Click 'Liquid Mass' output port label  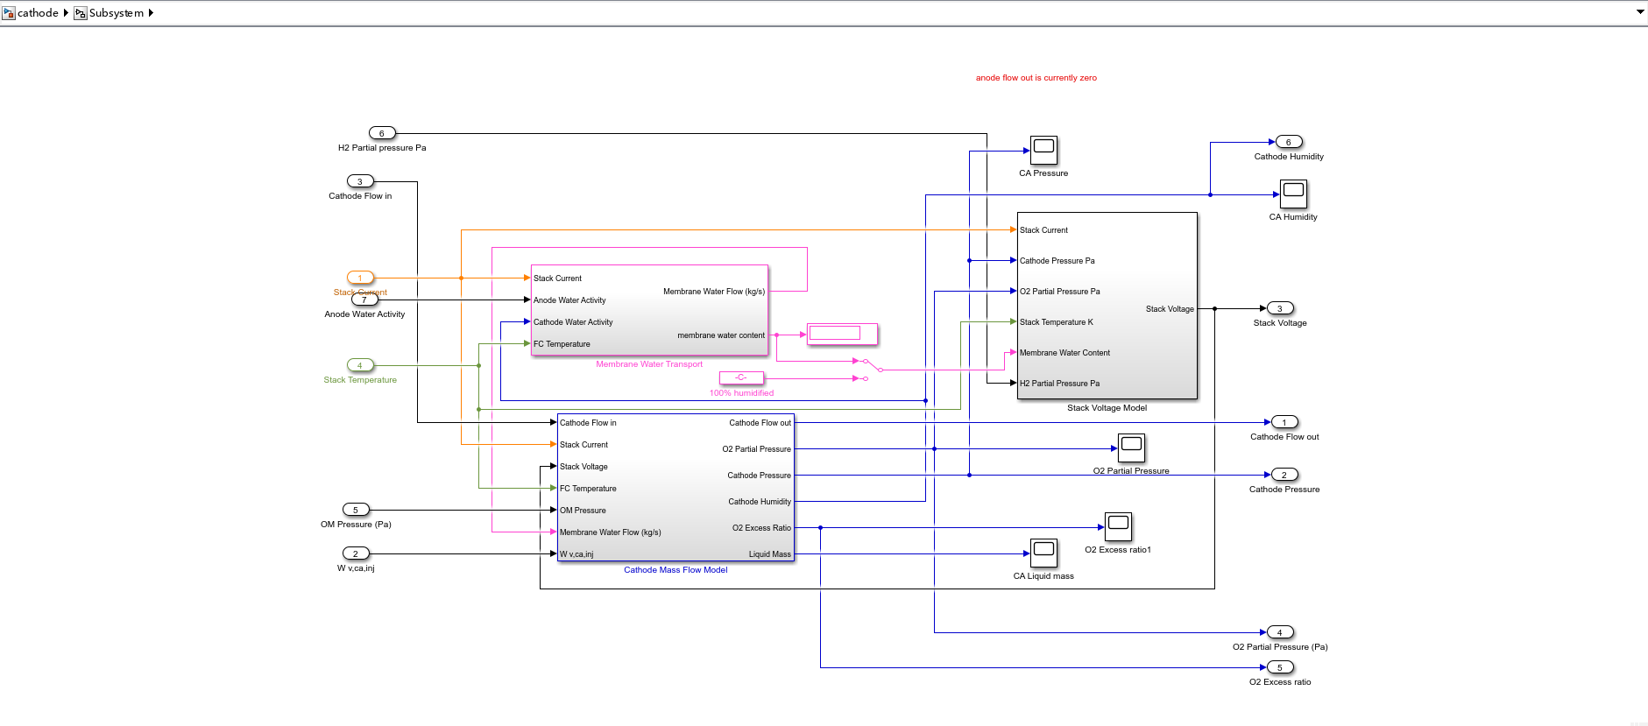770,554
